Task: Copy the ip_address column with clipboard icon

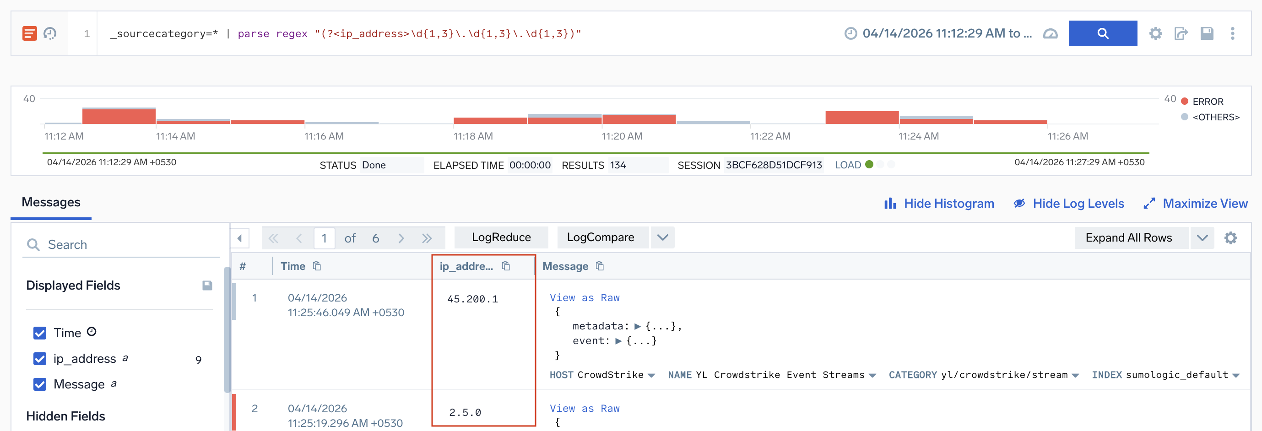Action: pos(506,266)
